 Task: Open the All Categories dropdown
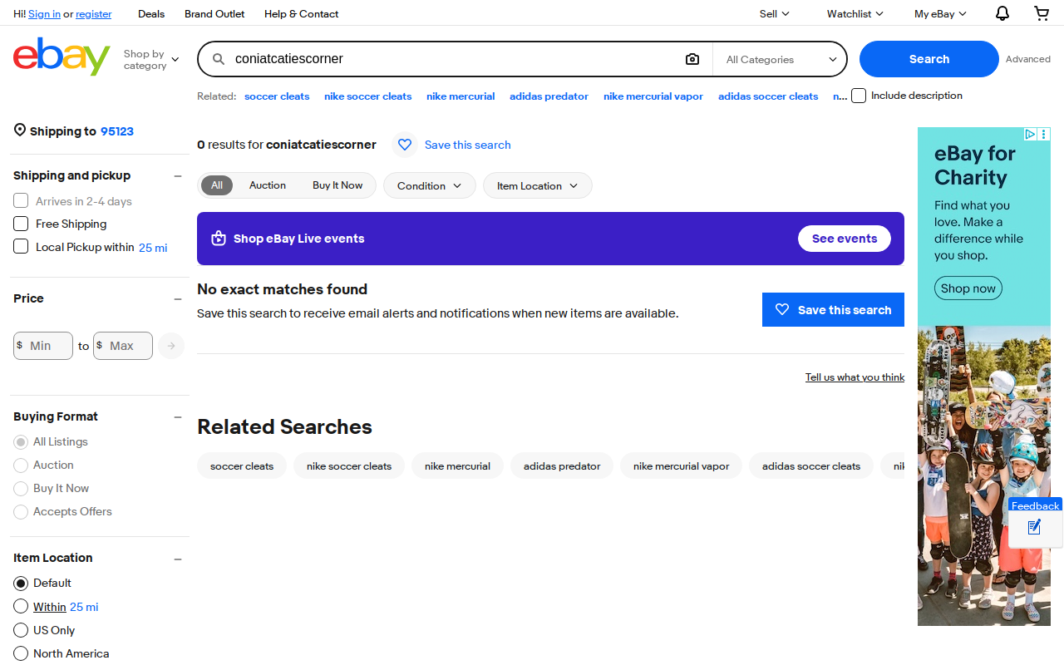(x=781, y=59)
